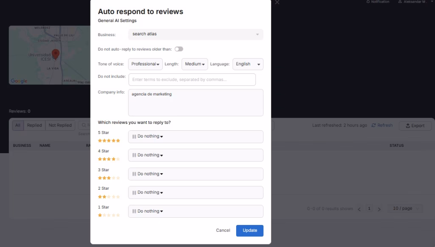Viewport: 435px width, 247px height.
Task: Open the Tone of voice dropdown
Action: click(x=145, y=64)
